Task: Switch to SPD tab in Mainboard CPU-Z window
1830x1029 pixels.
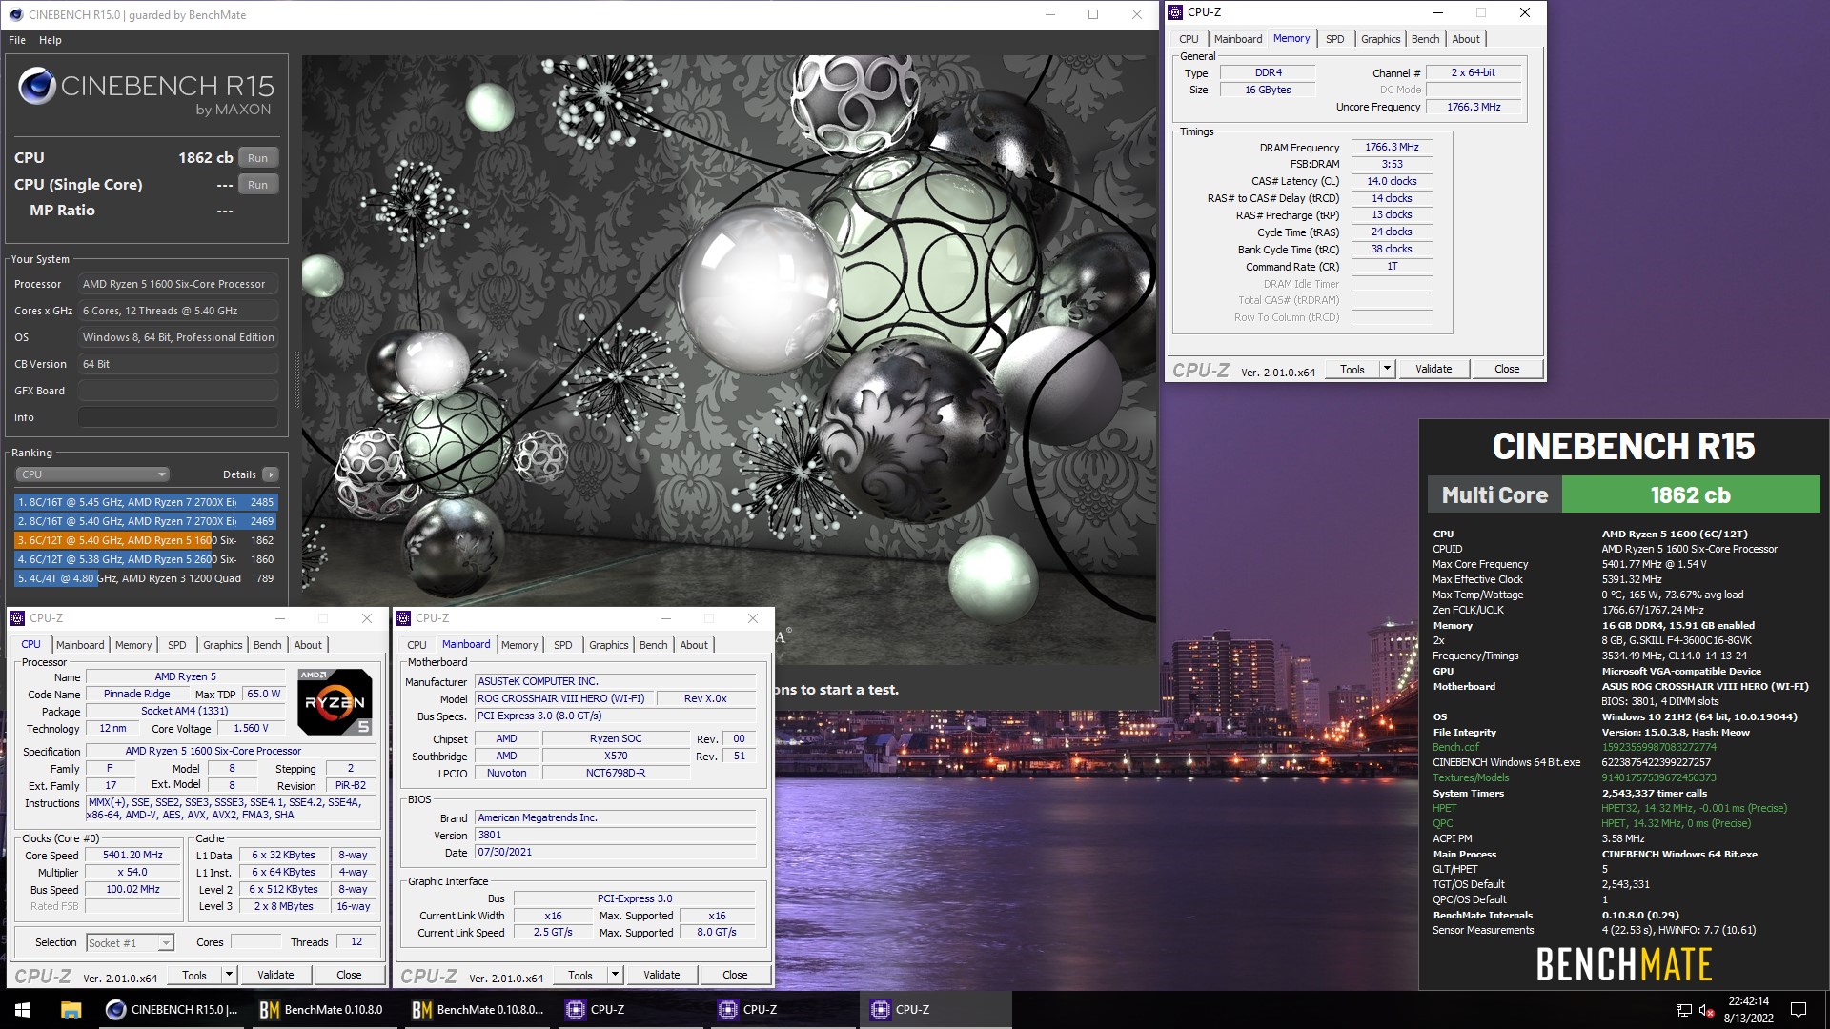Action: pyautogui.click(x=562, y=645)
